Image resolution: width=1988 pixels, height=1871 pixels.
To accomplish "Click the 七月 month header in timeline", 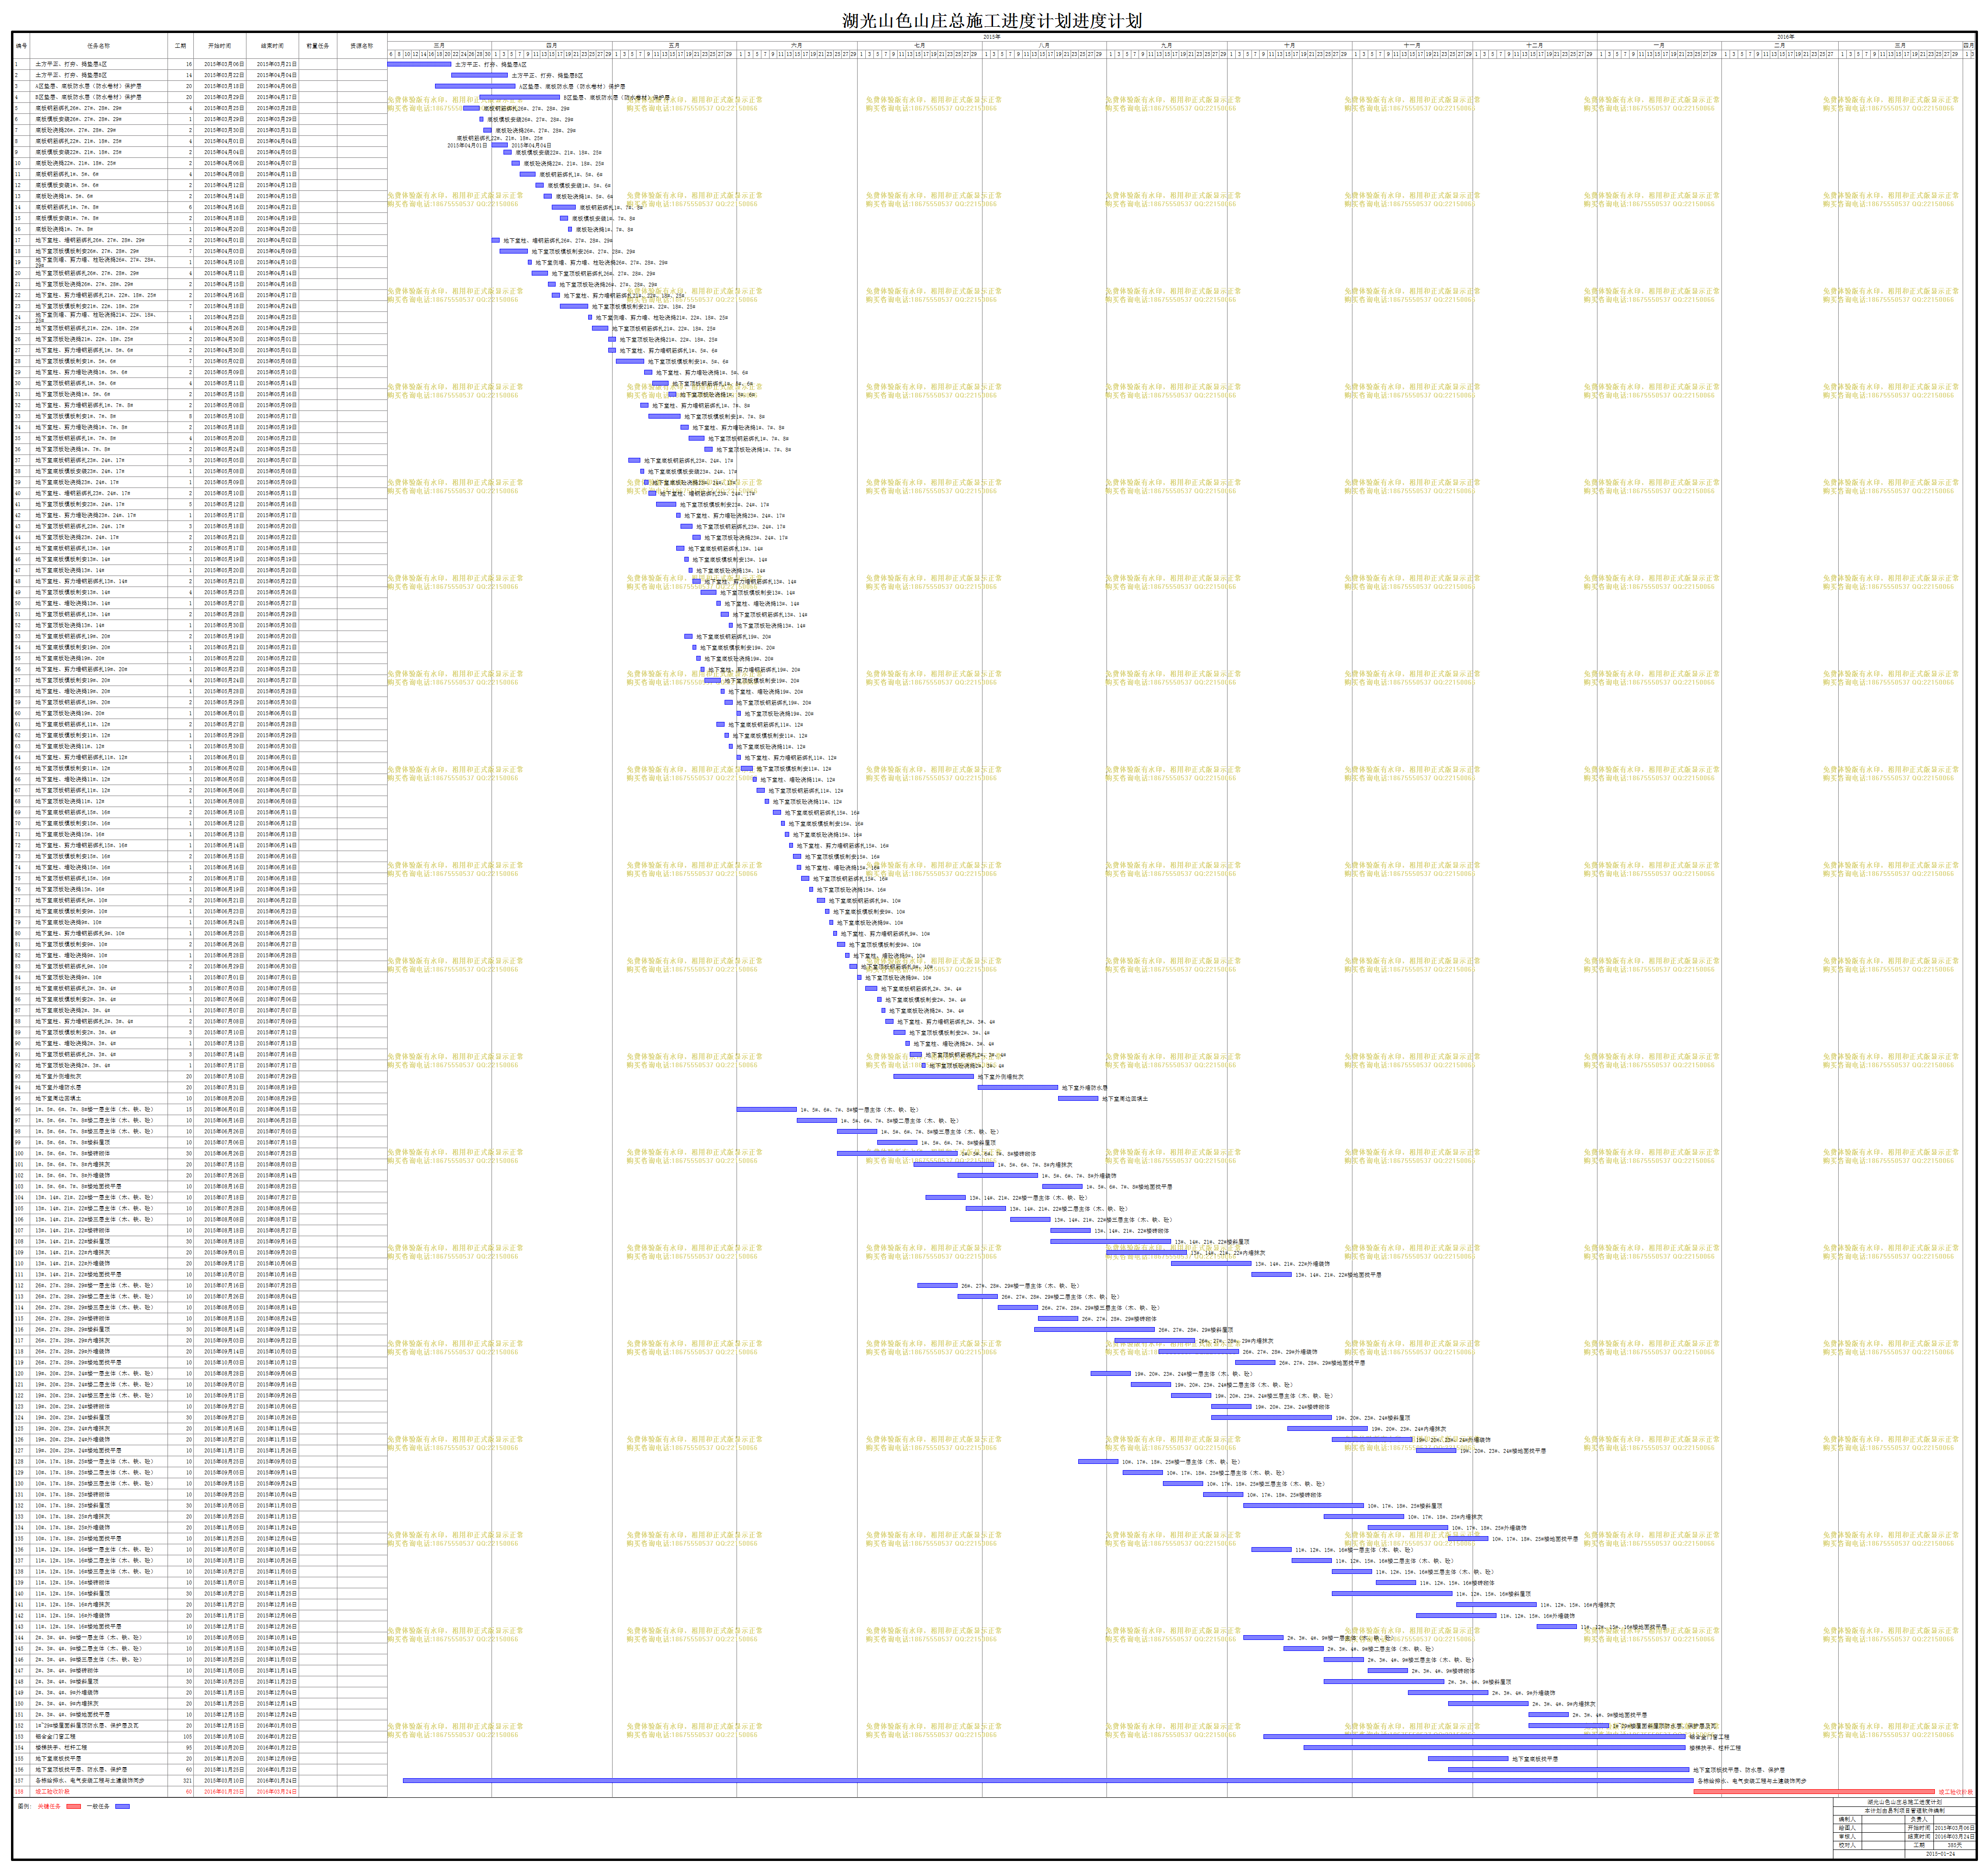I will coord(919,45).
